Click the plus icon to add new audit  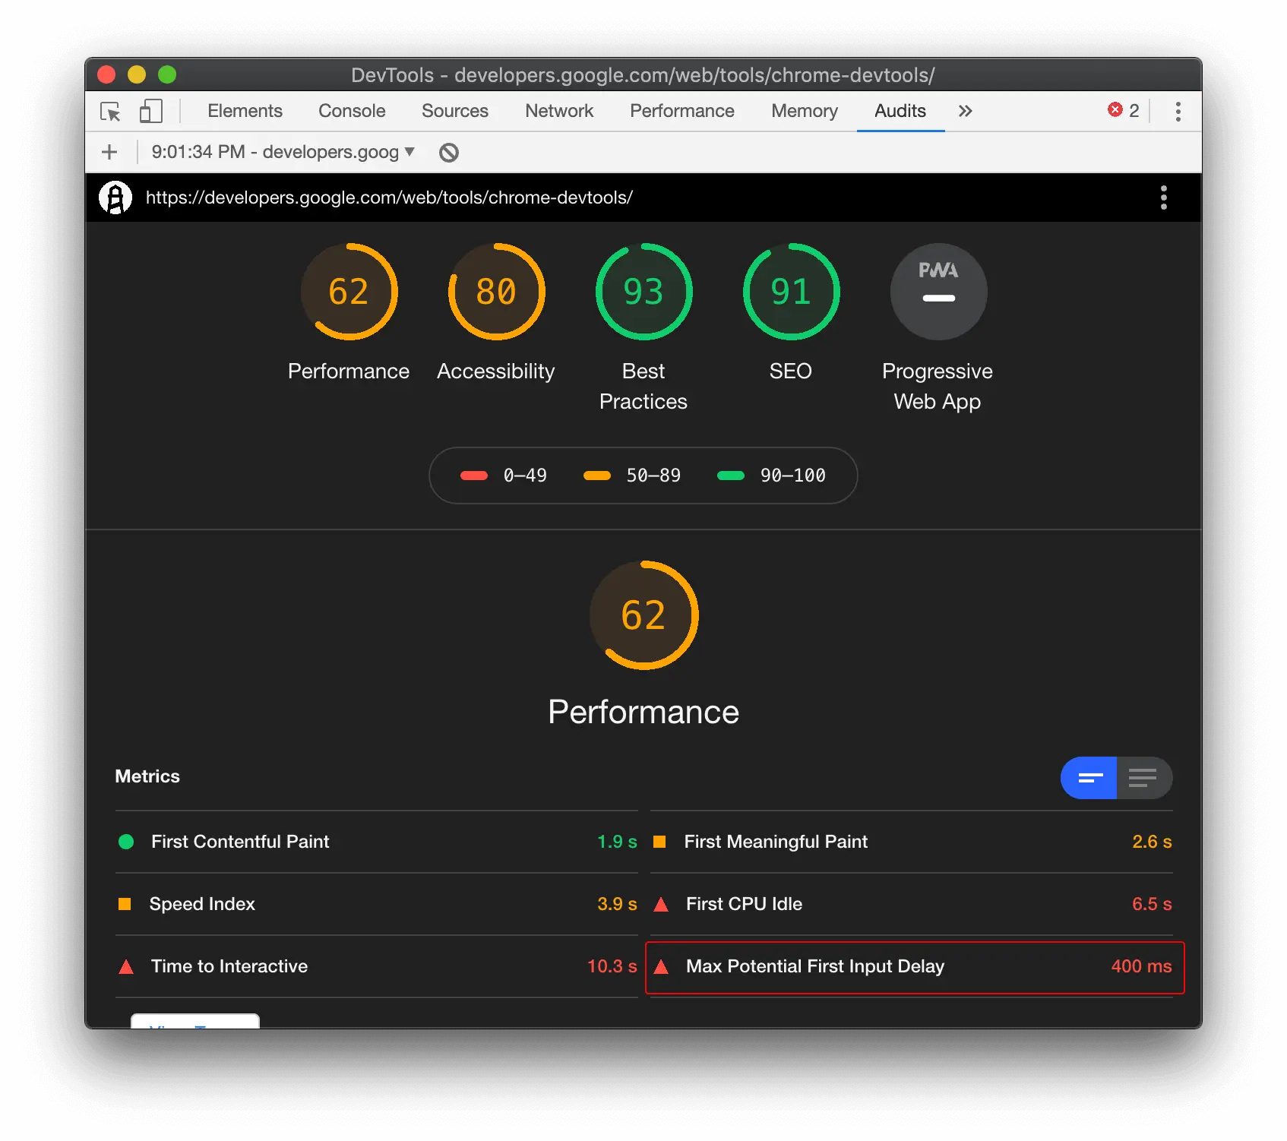pos(109,152)
